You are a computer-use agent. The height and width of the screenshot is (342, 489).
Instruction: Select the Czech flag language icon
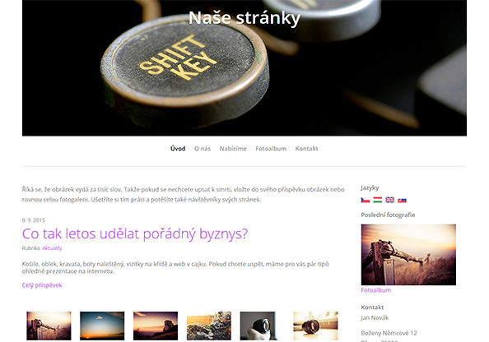pos(366,200)
